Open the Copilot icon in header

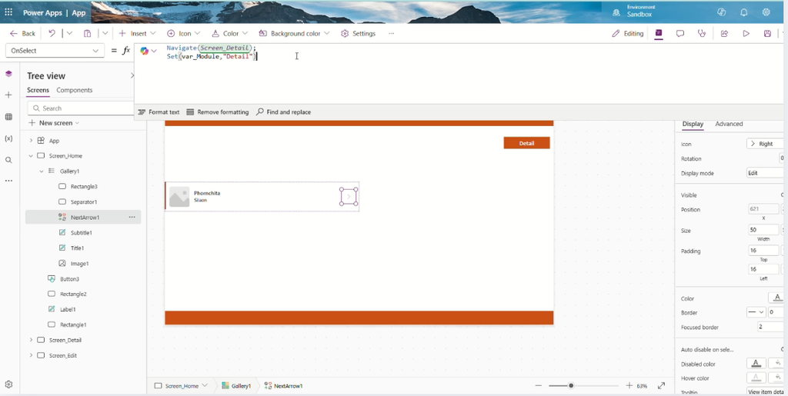click(722, 12)
